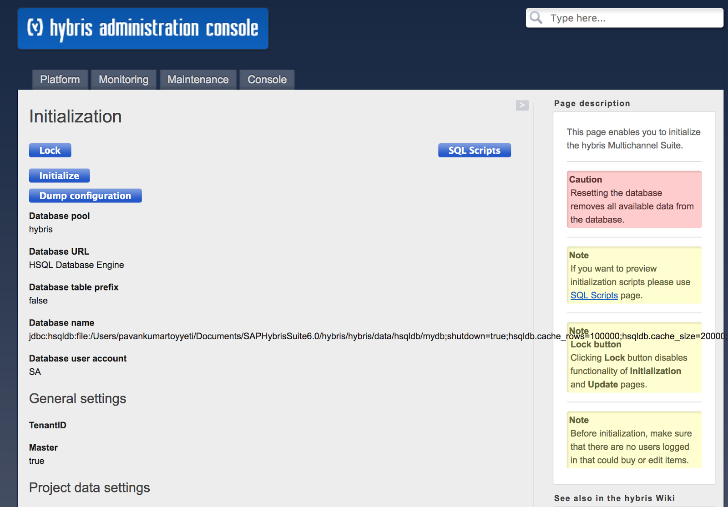Click the Initialization page heading
The width and height of the screenshot is (728, 507).
click(75, 116)
